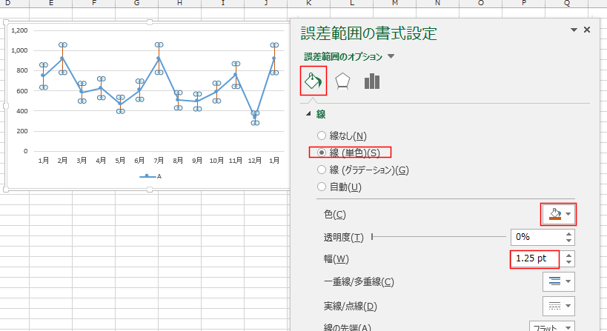Select the legend entry A in the chart
The height and width of the screenshot is (331, 607).
[x=150, y=176]
